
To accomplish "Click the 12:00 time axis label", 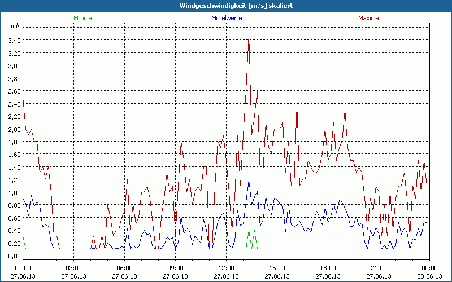I will (226, 267).
